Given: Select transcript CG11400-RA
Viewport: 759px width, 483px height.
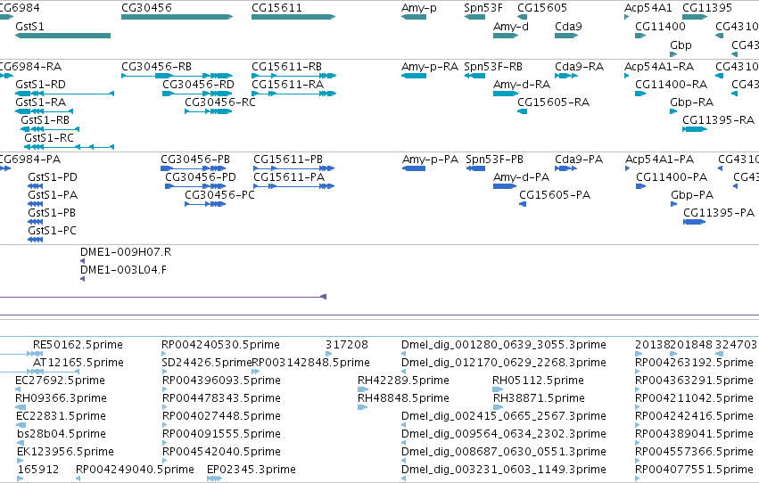Looking at the screenshot, I should (x=671, y=85).
